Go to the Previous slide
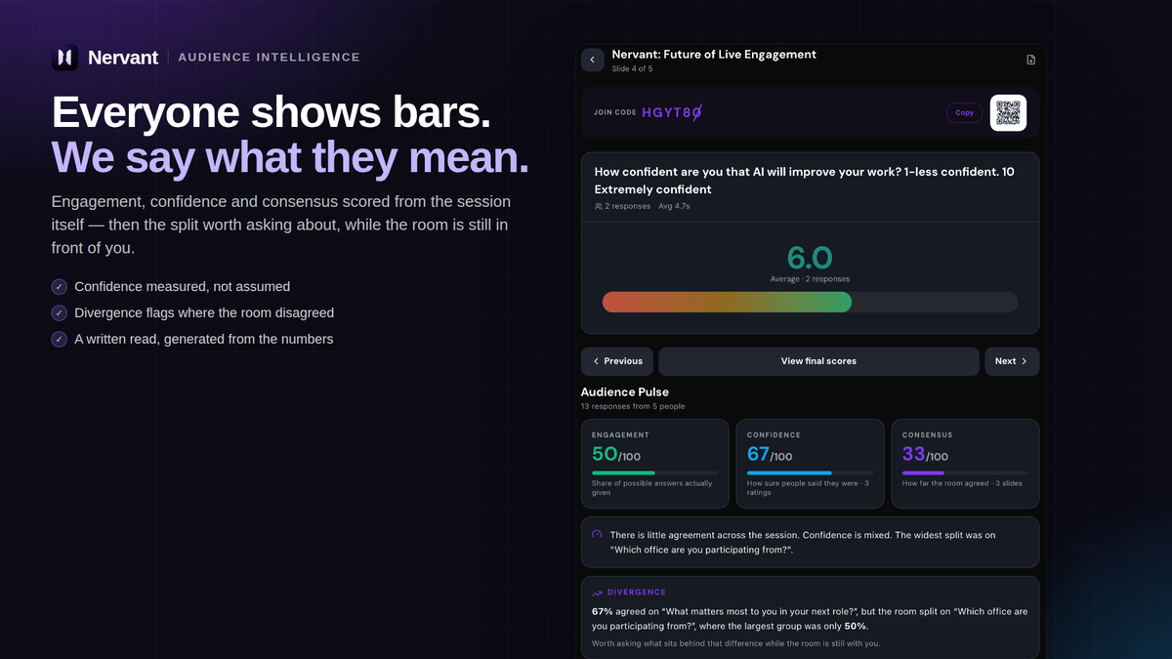Image resolution: width=1172 pixels, height=659 pixels. click(x=617, y=361)
